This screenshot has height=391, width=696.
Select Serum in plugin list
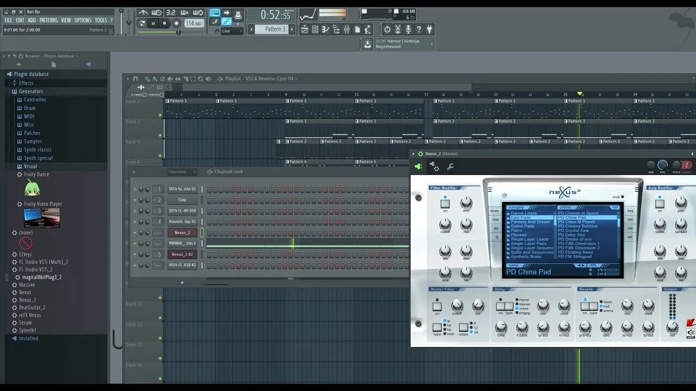pos(26,323)
